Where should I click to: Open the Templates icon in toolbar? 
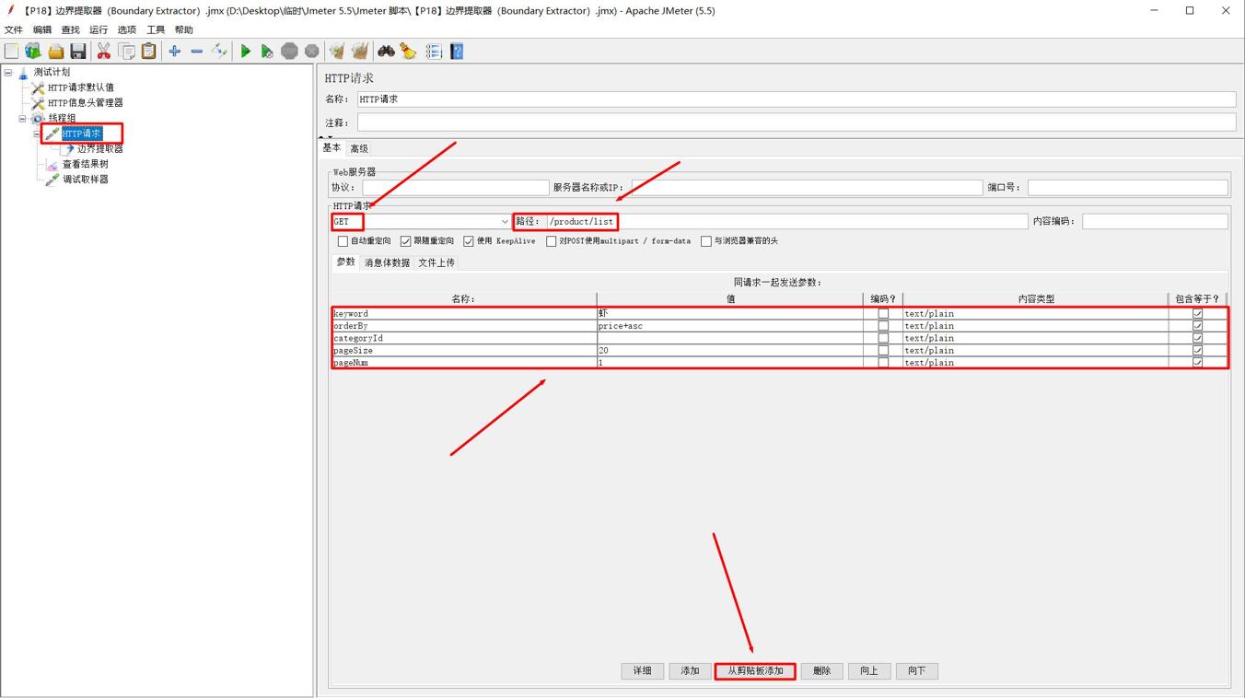(x=33, y=52)
